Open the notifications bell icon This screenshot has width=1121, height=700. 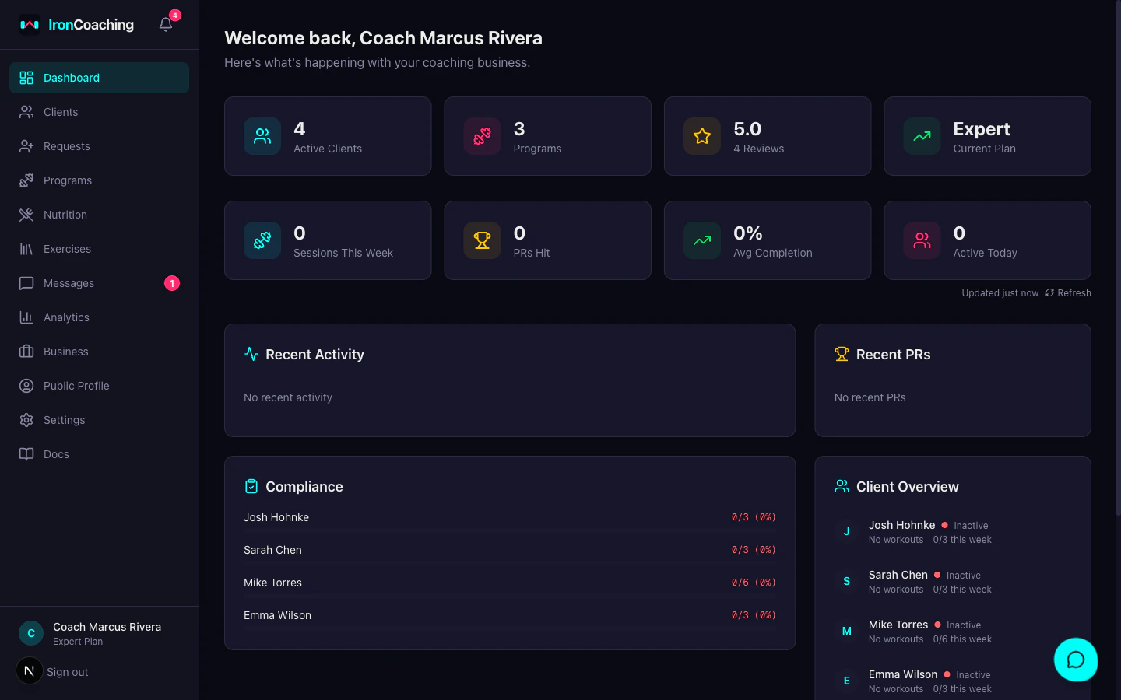tap(165, 24)
